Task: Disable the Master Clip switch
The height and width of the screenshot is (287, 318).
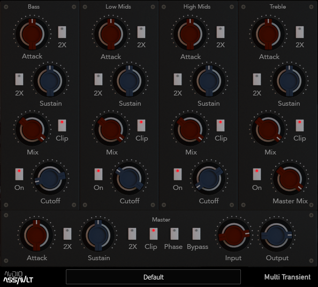Action: pyautogui.click(x=154, y=234)
